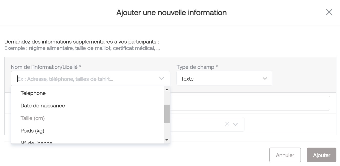
Task: Click the suggestions list scrollbar thumb
Action: [167, 114]
